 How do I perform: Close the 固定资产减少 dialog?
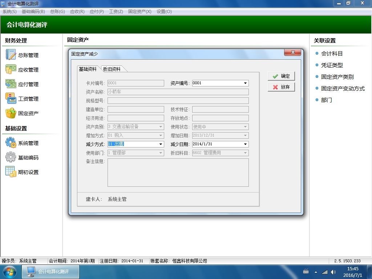293,52
